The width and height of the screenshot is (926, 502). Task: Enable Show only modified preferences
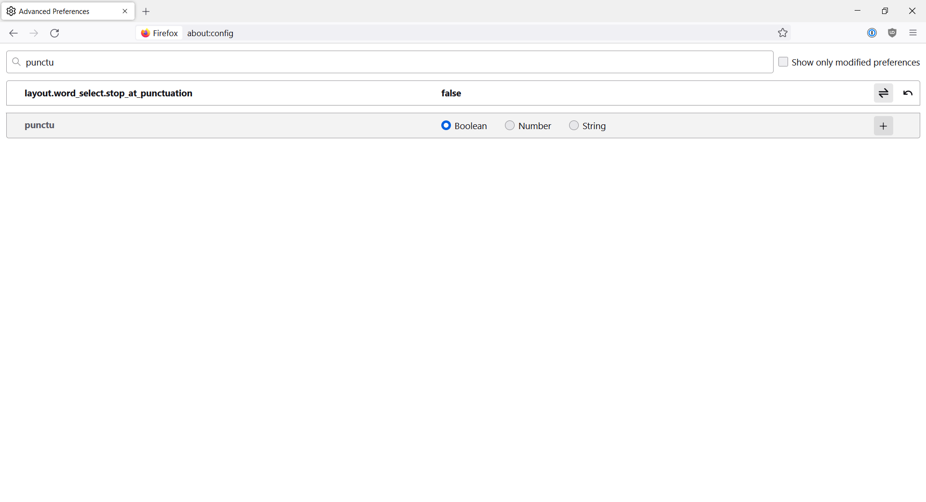tap(784, 62)
